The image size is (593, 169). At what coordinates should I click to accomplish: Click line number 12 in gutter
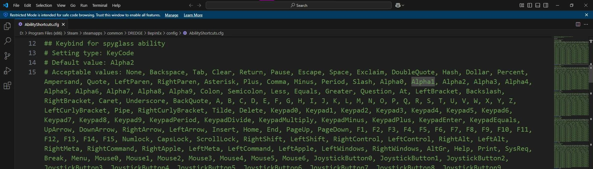tap(32, 43)
